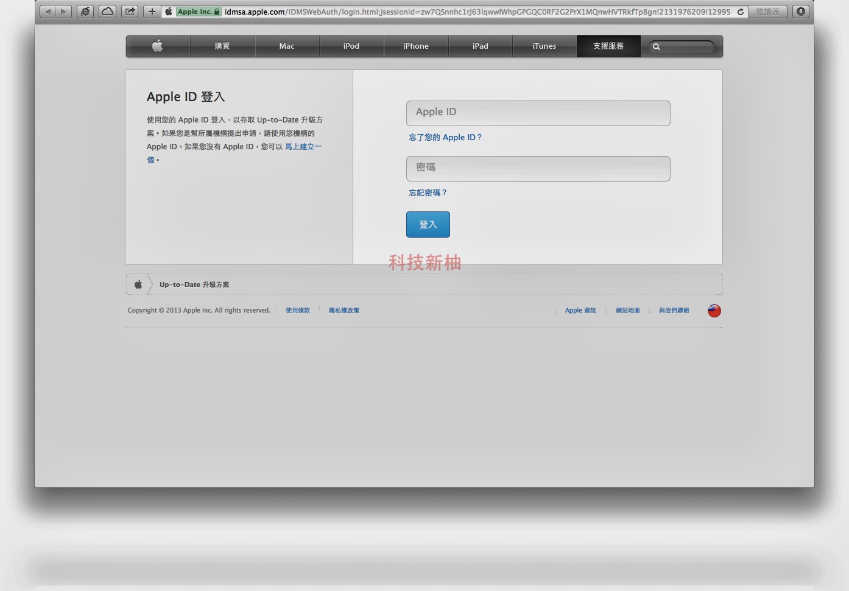This screenshot has width=849, height=591.
Task: Click the Reader button in address bar
Action: coord(767,12)
